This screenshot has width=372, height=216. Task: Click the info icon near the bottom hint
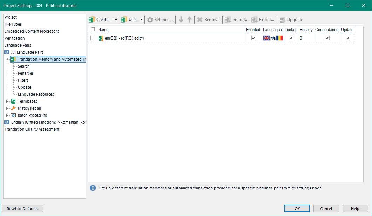pyautogui.click(x=93, y=188)
